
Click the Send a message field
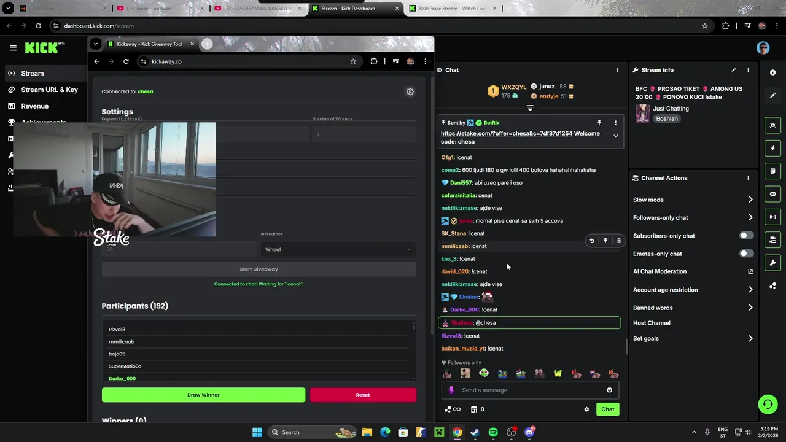[531, 390]
